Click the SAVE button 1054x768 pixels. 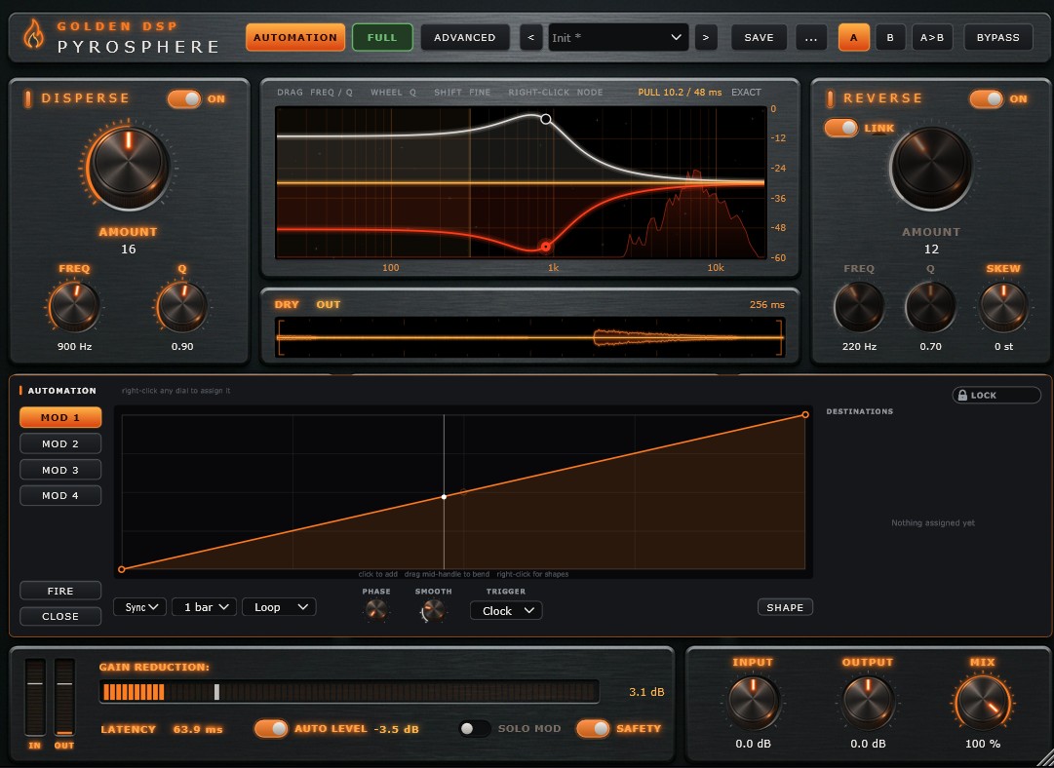pos(759,38)
